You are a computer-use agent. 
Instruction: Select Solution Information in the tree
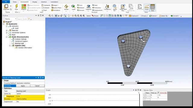pos(25,48)
